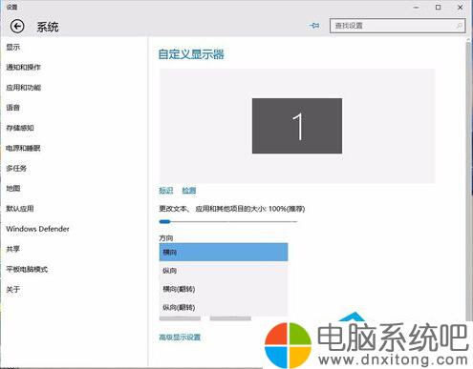
Task: Maximize the settings window
Action: tap(439, 7)
